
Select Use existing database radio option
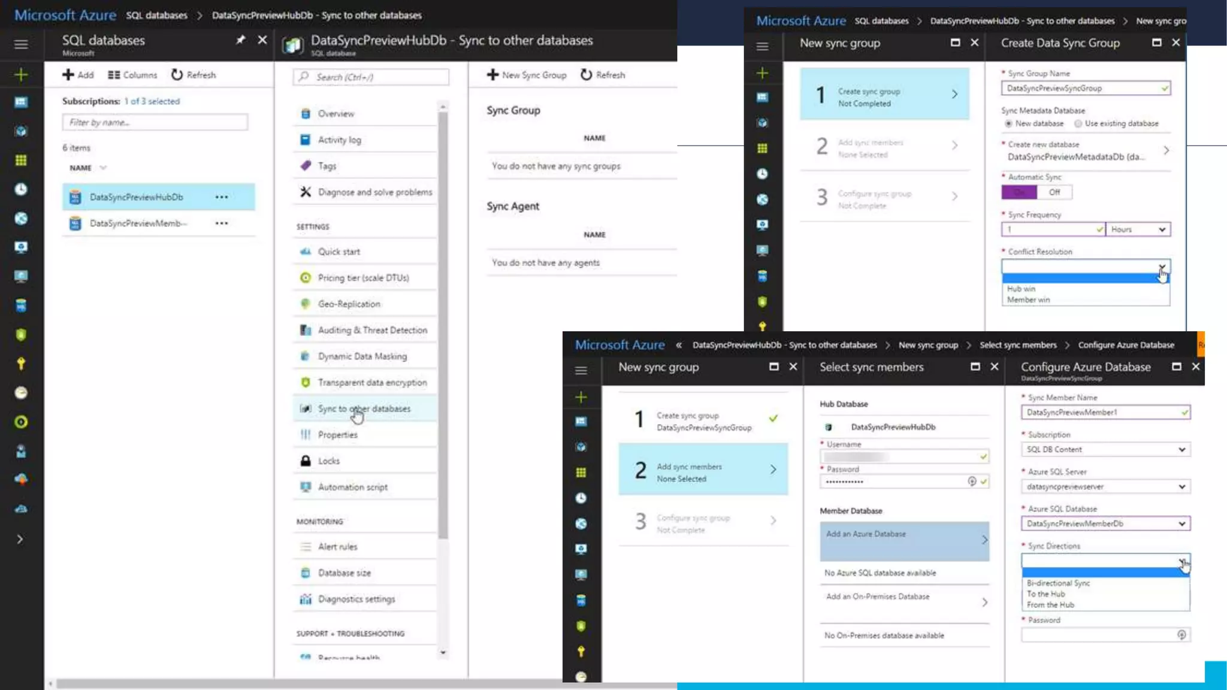click(x=1117, y=123)
